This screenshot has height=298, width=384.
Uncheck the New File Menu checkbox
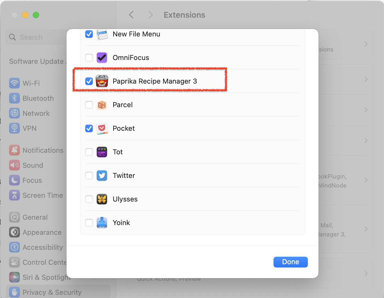pyautogui.click(x=89, y=34)
